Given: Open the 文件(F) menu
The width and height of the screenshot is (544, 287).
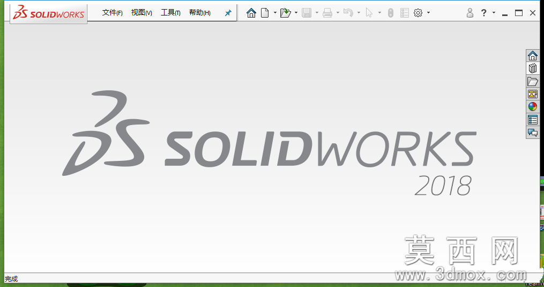Looking at the screenshot, I should [112, 13].
